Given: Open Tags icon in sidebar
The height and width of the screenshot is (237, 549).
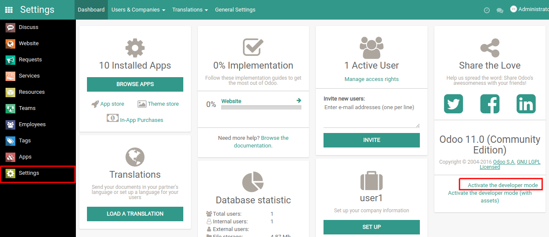Looking at the screenshot, I should pyautogui.click(x=11, y=141).
